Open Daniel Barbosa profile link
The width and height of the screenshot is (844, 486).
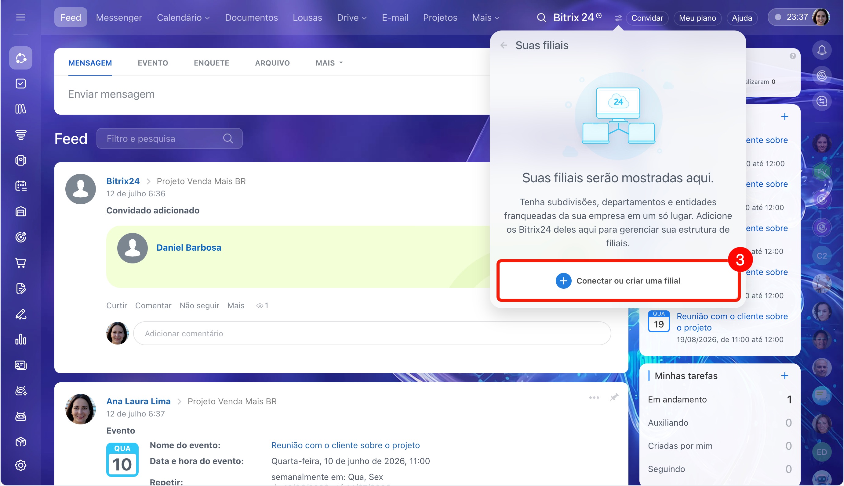point(188,248)
